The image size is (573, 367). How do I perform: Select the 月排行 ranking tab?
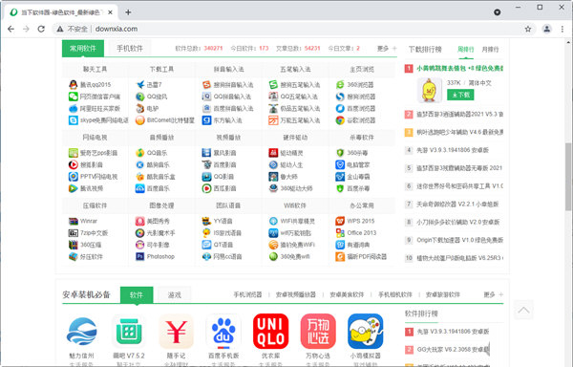(490, 50)
